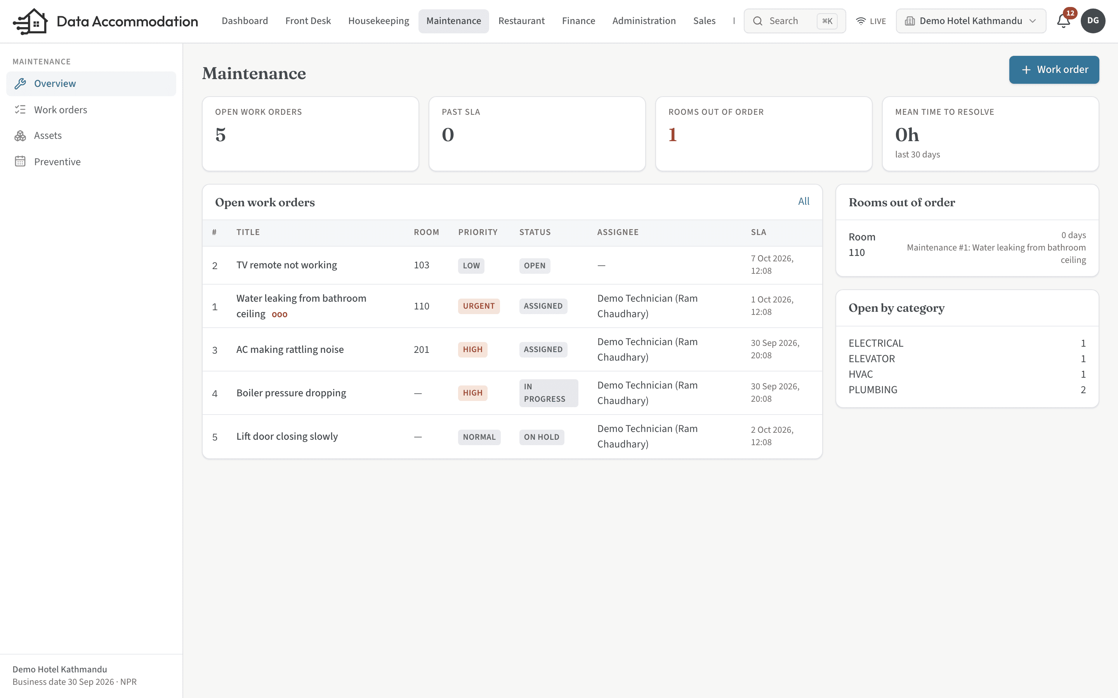Go to Housekeeping tab
Viewport: 1118px width, 698px height.
tap(379, 21)
